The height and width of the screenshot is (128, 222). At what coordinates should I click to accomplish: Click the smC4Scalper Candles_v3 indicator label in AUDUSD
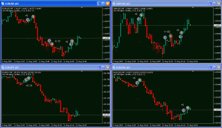click(129, 74)
